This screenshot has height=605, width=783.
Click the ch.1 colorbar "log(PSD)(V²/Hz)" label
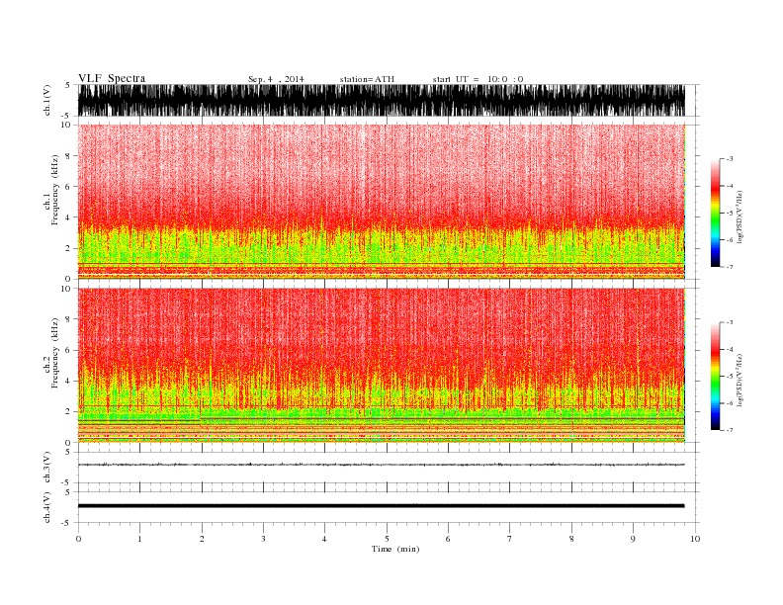(739, 216)
